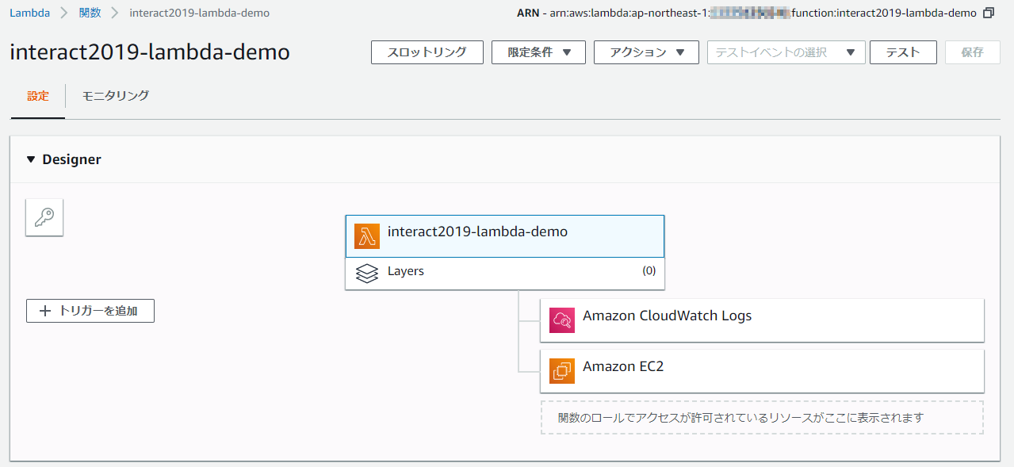The height and width of the screenshot is (467, 1014).
Task: Click the key permissions icon in Designer
Action: (44, 217)
